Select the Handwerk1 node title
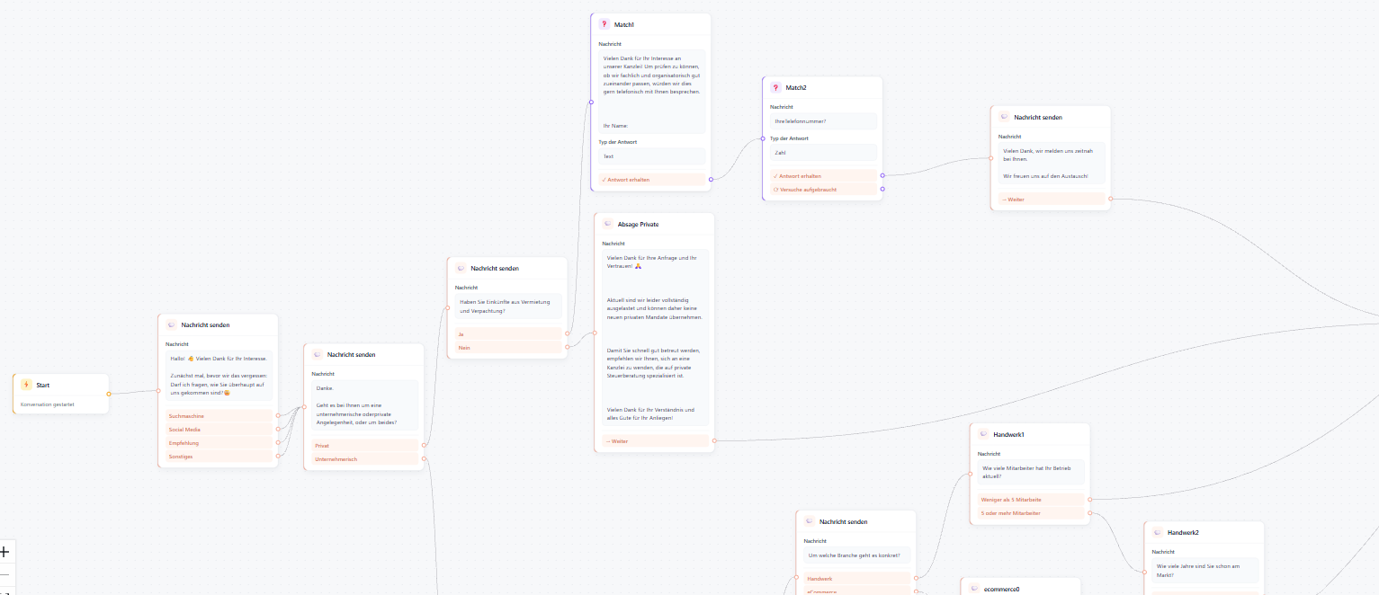 [1008, 434]
